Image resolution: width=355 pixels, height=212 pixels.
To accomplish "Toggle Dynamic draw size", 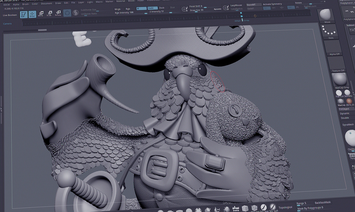I will (x=217, y=9).
